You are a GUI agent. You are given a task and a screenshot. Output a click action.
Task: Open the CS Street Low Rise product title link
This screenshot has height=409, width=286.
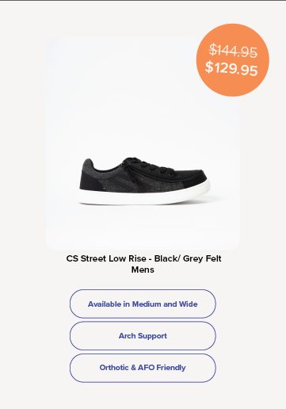tap(143, 258)
